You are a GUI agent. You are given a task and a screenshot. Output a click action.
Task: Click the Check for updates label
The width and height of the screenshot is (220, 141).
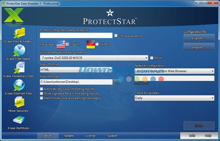[x=147, y=93]
